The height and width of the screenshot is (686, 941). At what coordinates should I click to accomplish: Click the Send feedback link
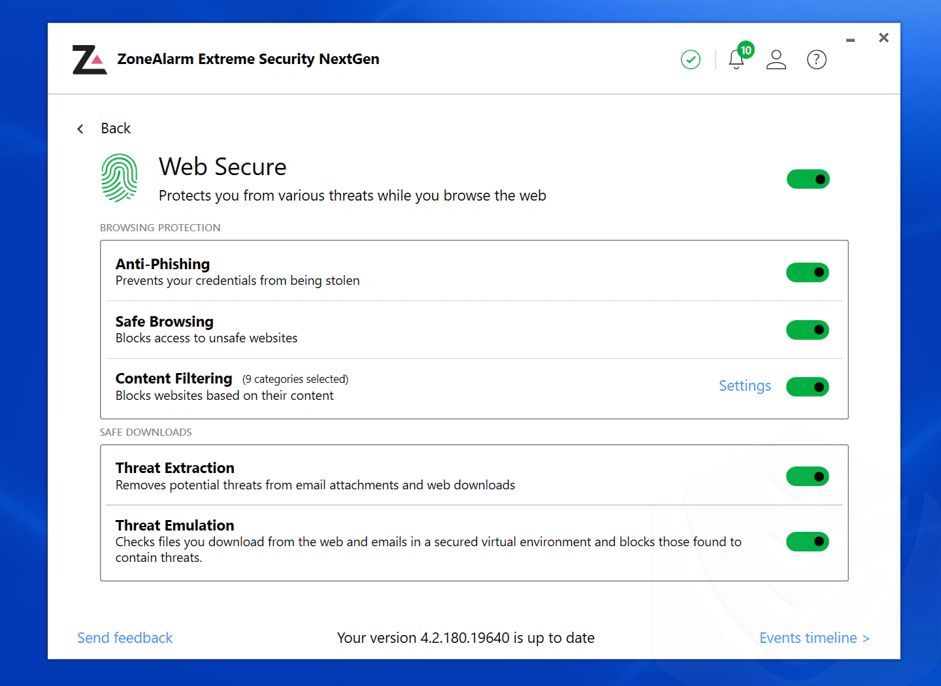125,638
